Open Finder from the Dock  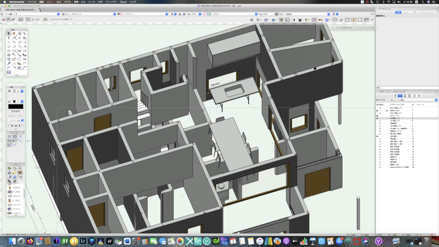[12, 241]
